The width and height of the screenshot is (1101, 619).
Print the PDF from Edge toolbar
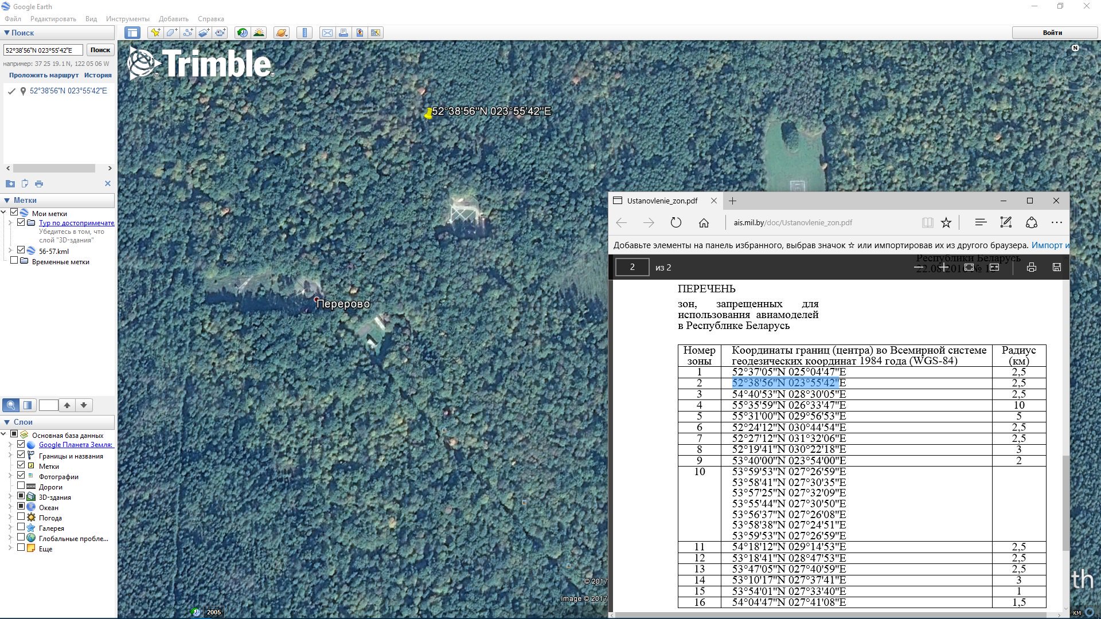[1031, 267]
